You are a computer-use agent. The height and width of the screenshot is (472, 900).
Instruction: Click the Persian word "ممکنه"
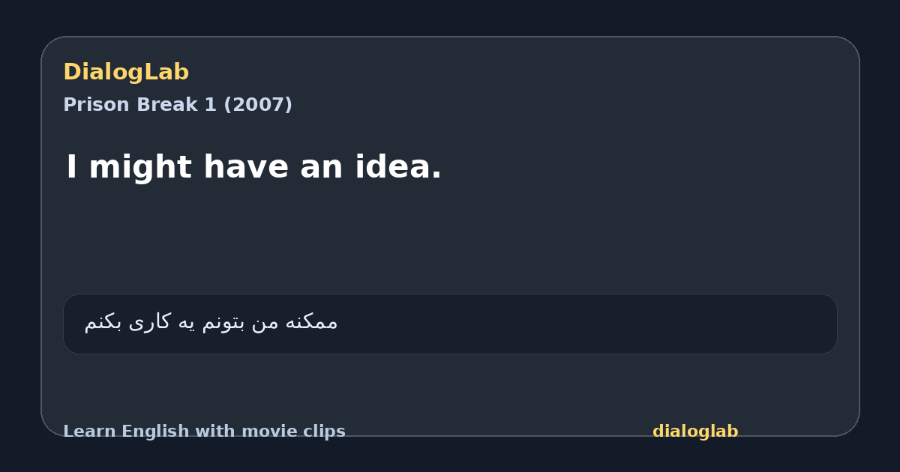coord(312,323)
